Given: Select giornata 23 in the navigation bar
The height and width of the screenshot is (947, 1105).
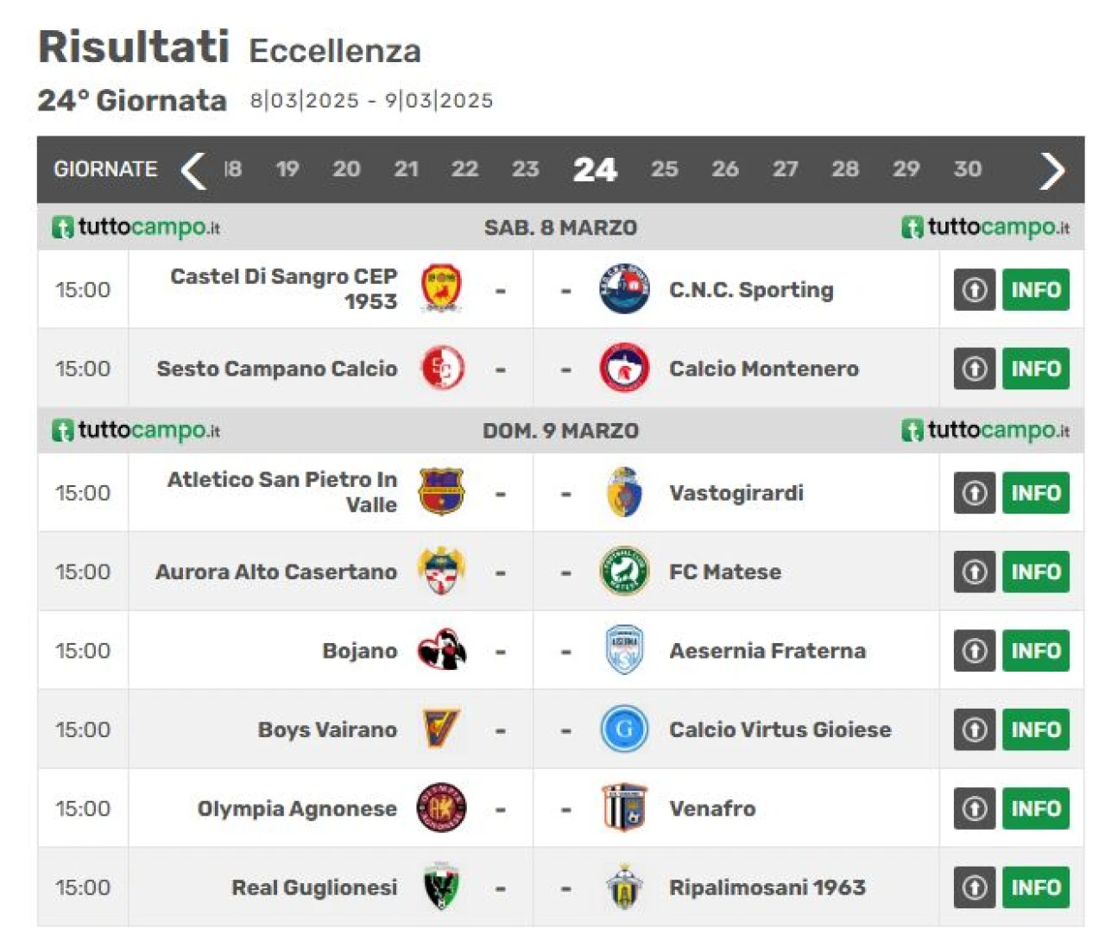Looking at the screenshot, I should click(525, 169).
